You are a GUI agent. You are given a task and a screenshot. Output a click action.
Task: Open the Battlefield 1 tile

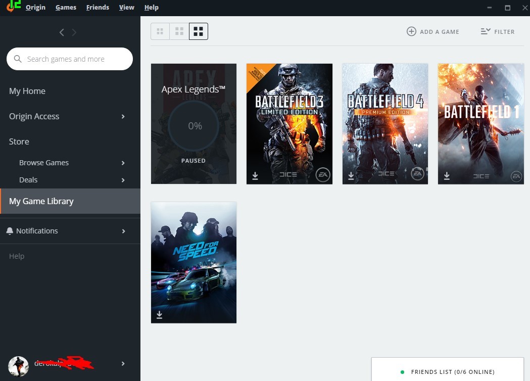click(x=480, y=124)
